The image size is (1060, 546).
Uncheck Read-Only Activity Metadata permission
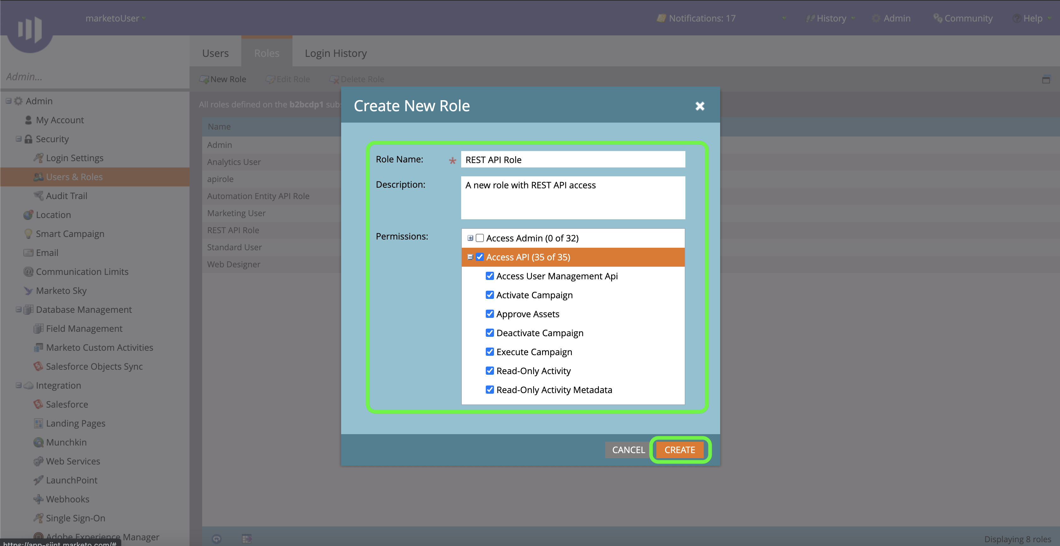[x=490, y=390]
